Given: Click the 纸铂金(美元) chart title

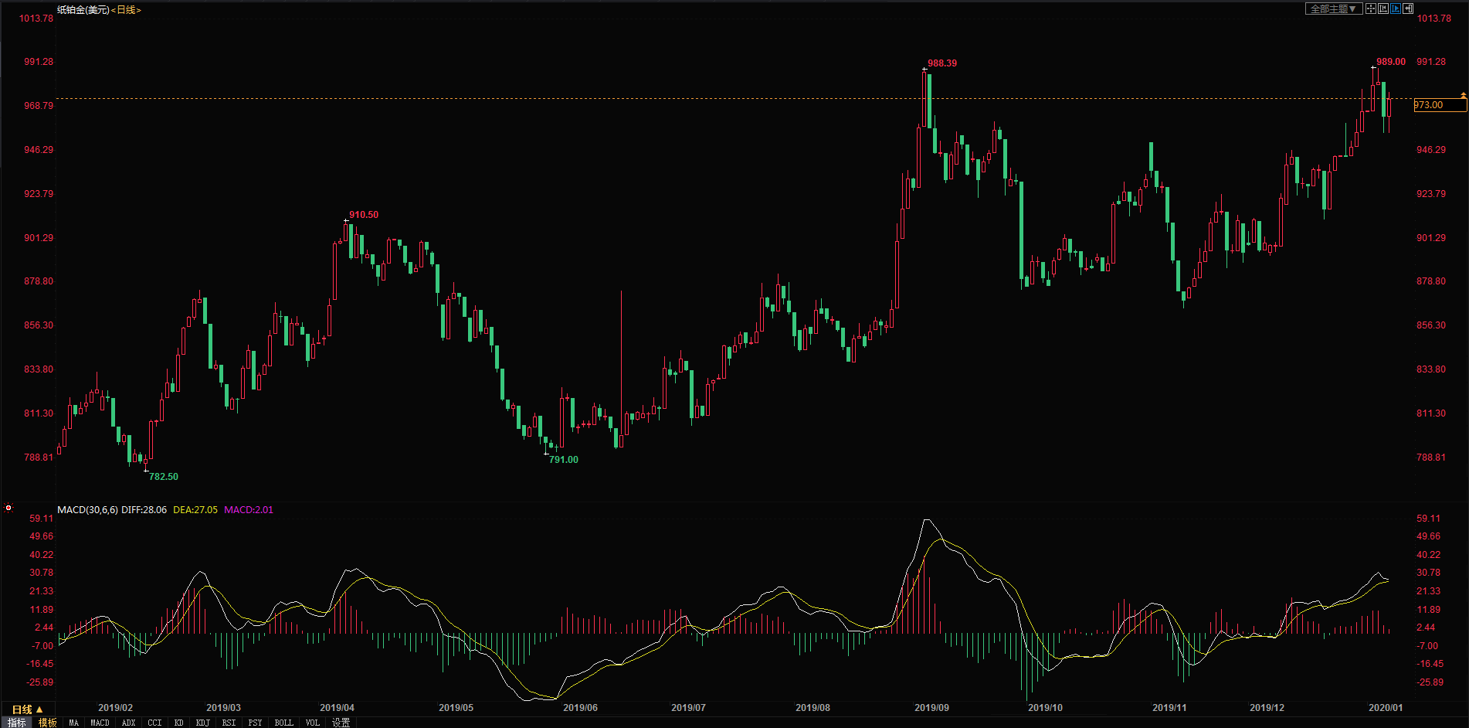Looking at the screenshot, I should pos(83,10).
